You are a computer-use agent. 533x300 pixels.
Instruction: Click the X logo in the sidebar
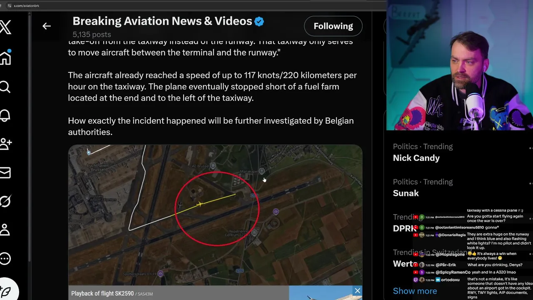5,27
